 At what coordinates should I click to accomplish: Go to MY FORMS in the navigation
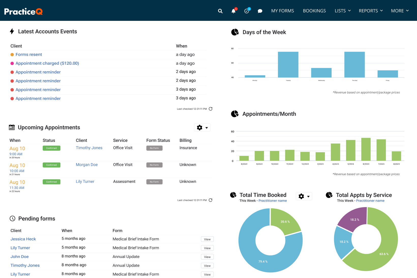[282, 11]
